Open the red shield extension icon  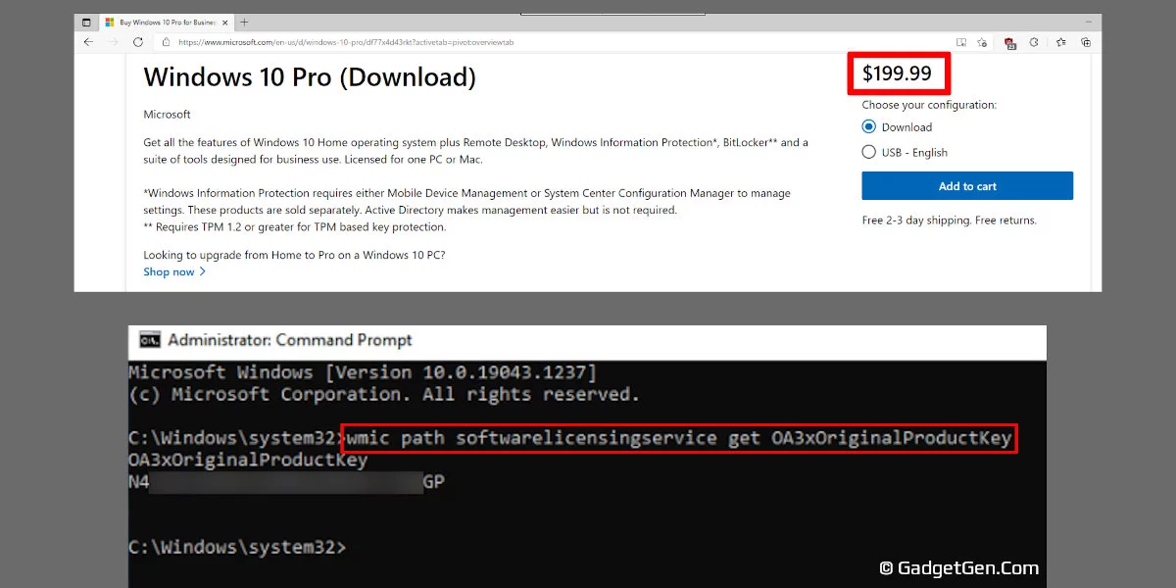click(1009, 42)
